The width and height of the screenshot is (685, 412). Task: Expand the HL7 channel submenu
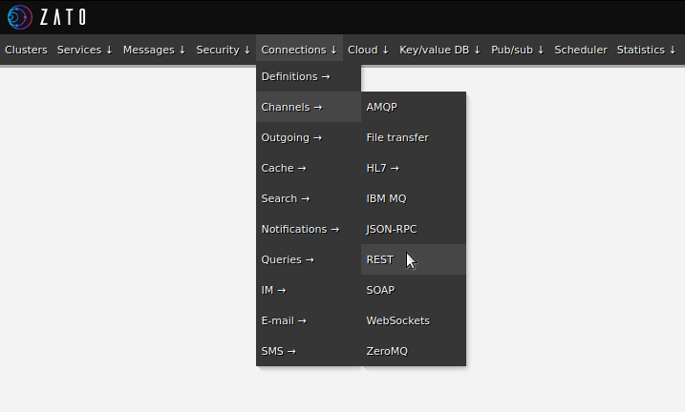382,168
